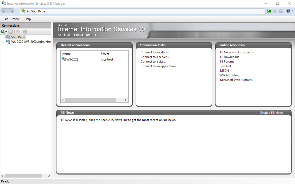Click Enable IIS News
The height and width of the screenshot is (184, 295).
272,113
